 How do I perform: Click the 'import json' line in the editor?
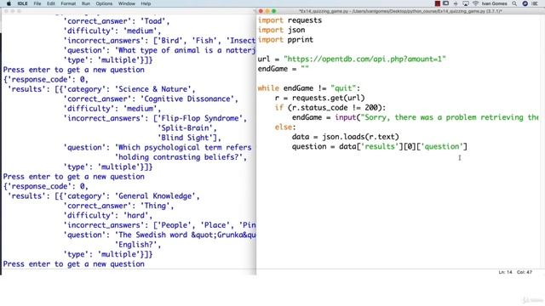(281, 31)
